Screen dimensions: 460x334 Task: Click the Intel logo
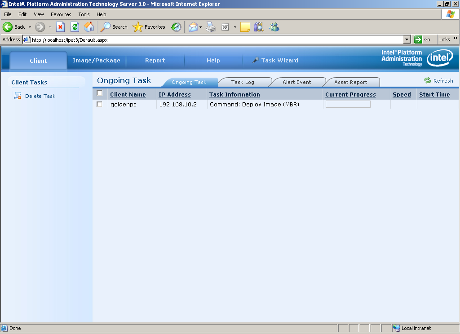point(440,57)
